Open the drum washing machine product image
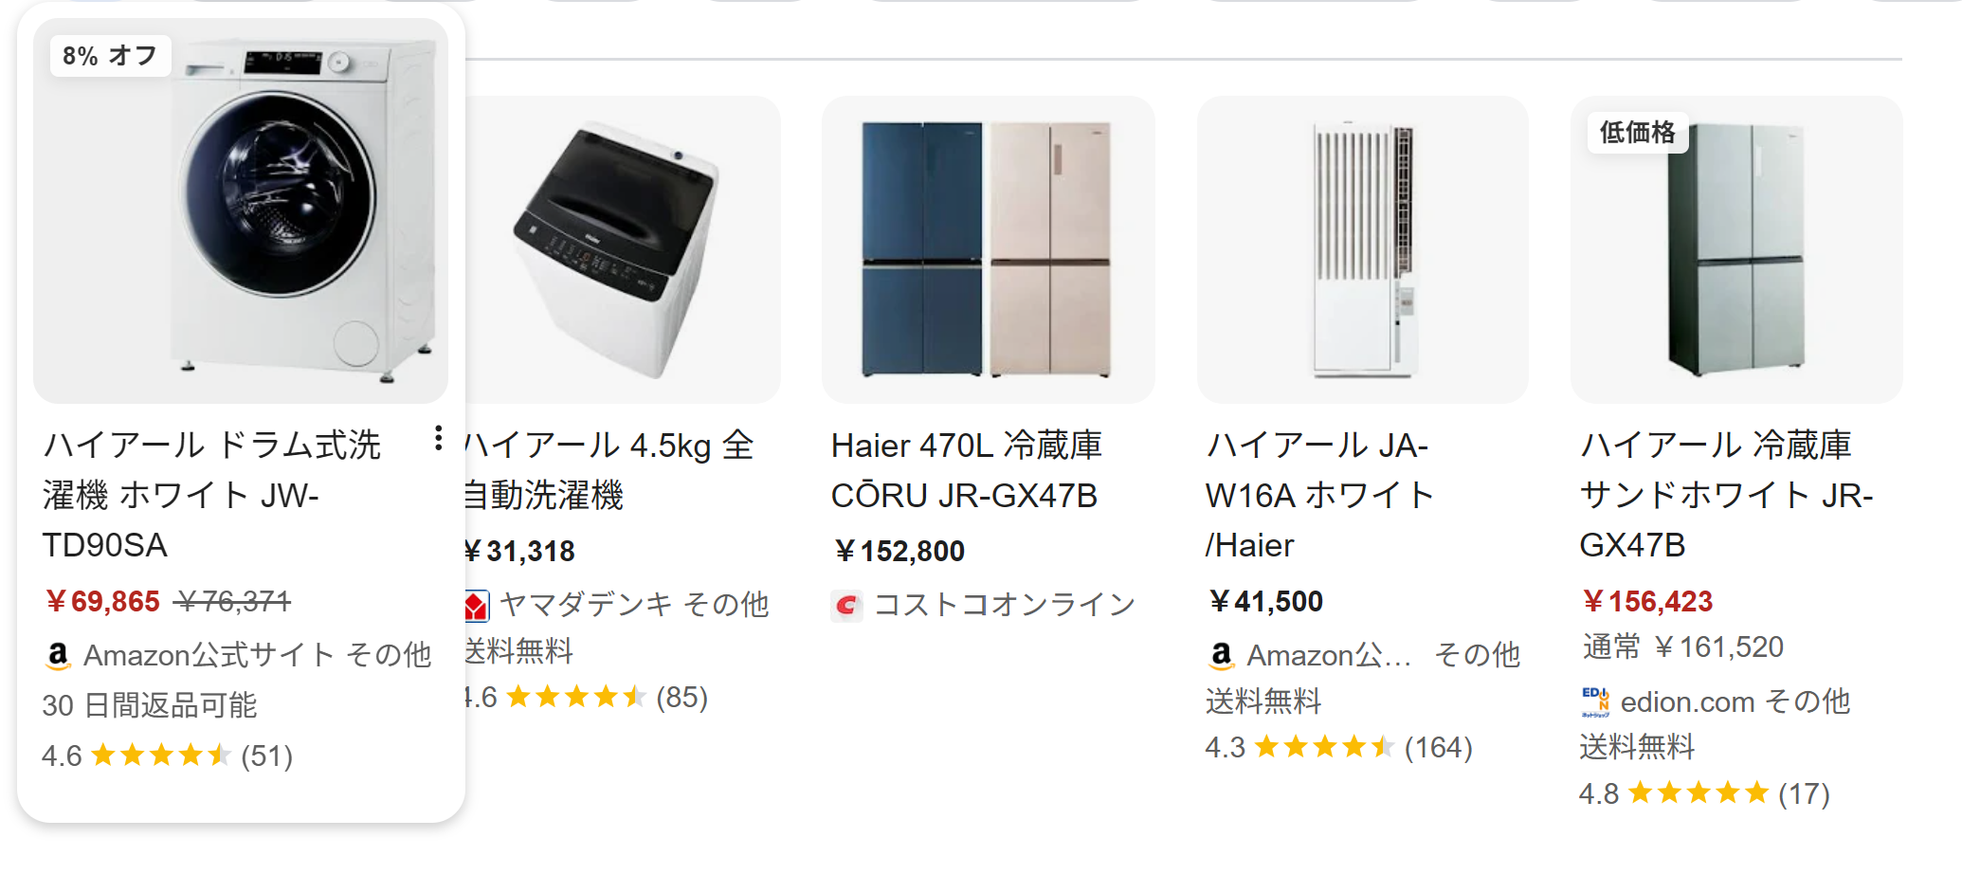Image resolution: width=1962 pixels, height=874 pixels. click(x=241, y=210)
